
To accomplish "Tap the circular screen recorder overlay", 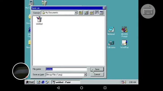I will point(21,71).
